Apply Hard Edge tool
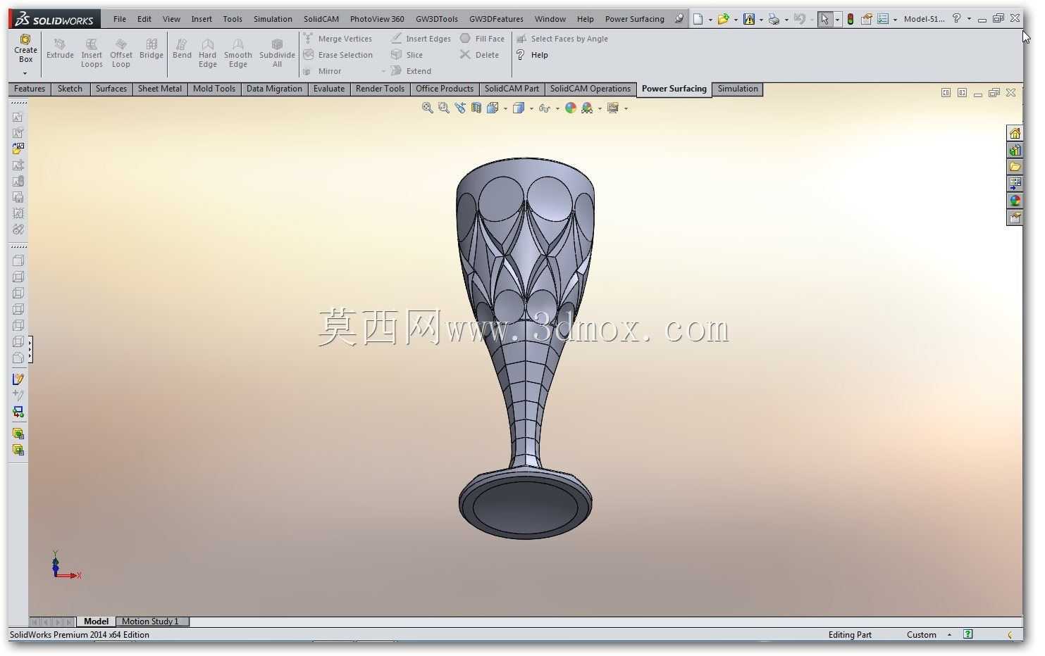Image resolution: width=1045 pixels, height=656 pixels. (x=208, y=53)
